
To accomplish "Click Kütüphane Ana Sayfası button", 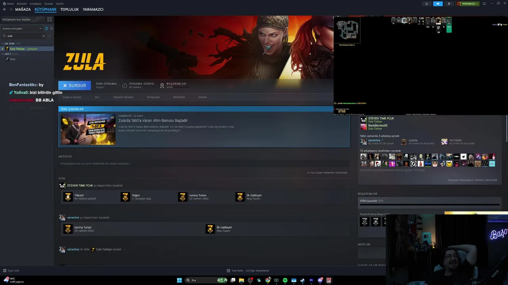I will pyautogui.click(x=23, y=19).
